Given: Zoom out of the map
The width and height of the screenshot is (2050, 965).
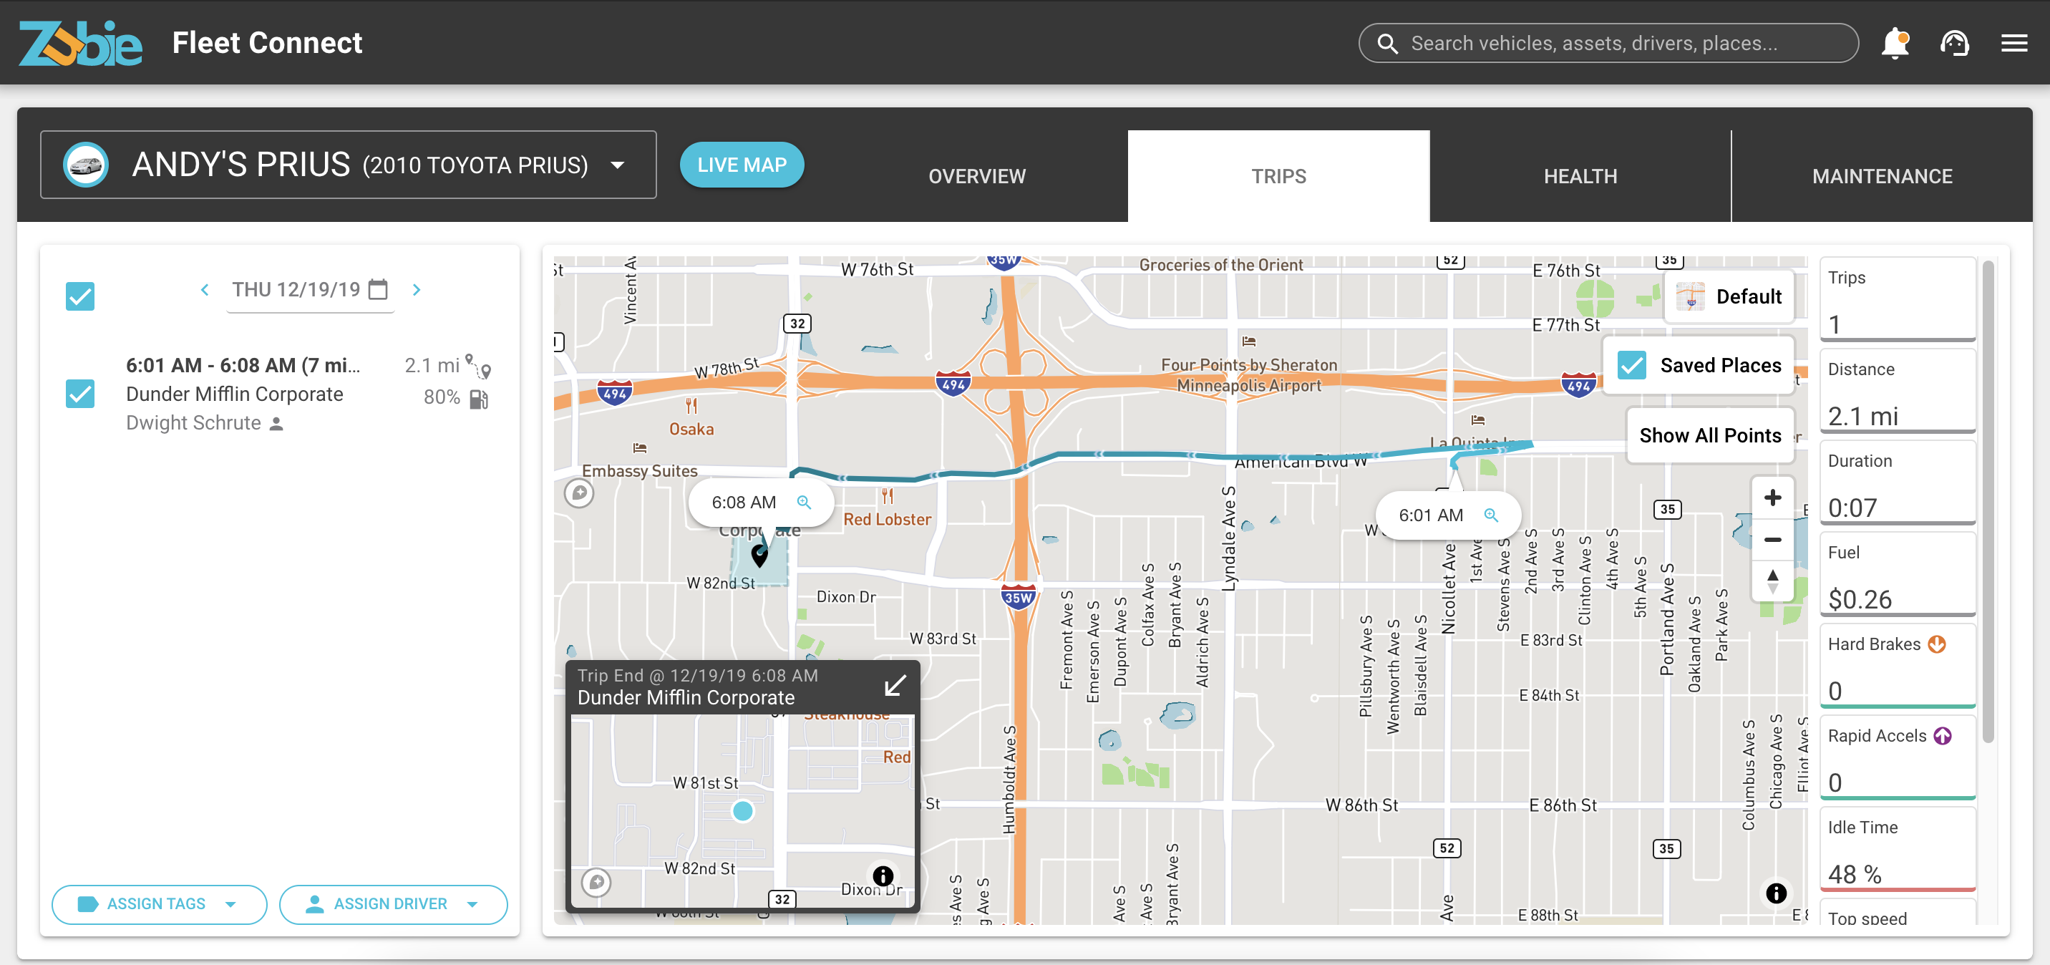Looking at the screenshot, I should tap(1772, 540).
